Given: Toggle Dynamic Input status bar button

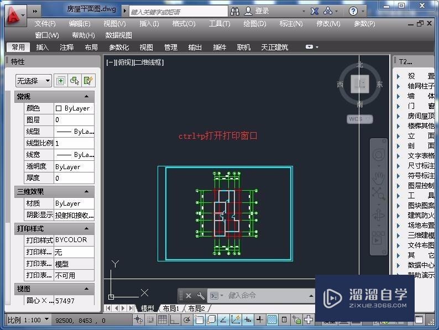Looking at the screenshot, I should coord(248,319).
